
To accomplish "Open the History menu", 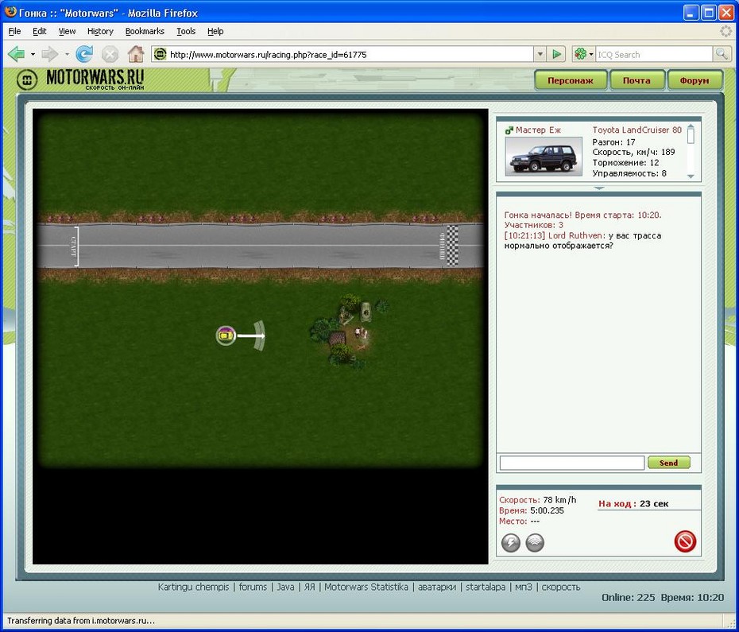I will coord(100,31).
